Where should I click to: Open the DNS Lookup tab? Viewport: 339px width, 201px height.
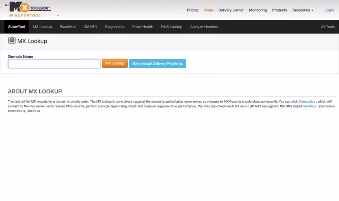click(x=172, y=27)
